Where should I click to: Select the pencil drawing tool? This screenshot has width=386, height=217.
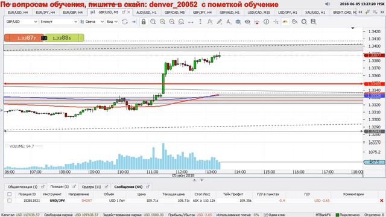click(219, 22)
